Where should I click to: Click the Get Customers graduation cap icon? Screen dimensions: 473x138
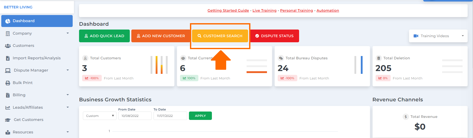(8, 120)
